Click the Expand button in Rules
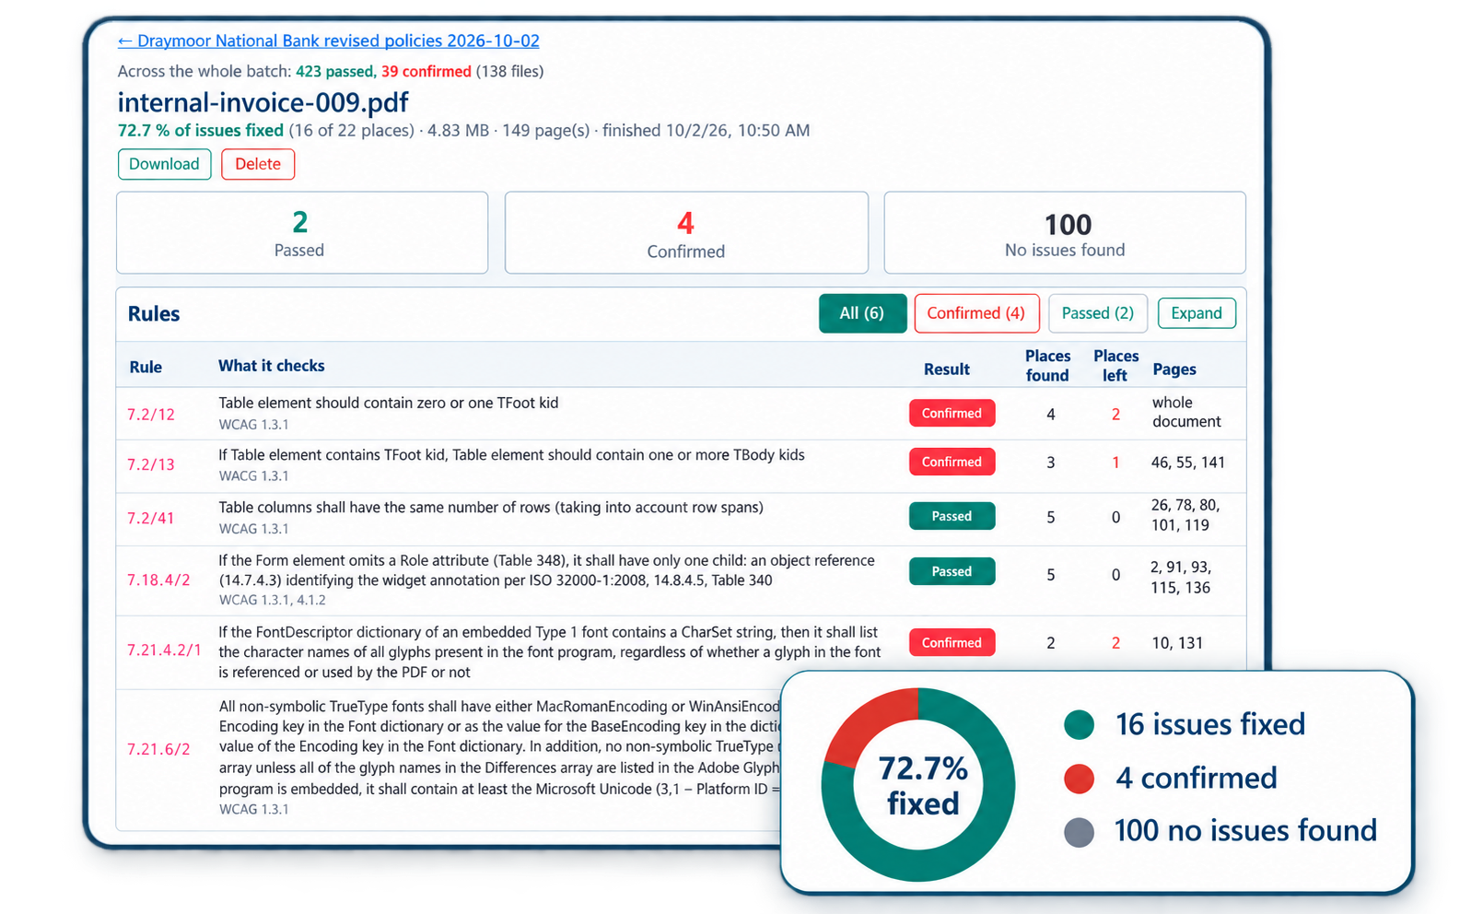 [x=1197, y=313]
